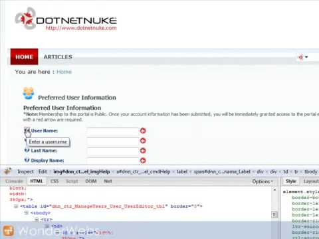319x239 pixels.
Task: Focus the Last Name input field
Action: pos(113,151)
